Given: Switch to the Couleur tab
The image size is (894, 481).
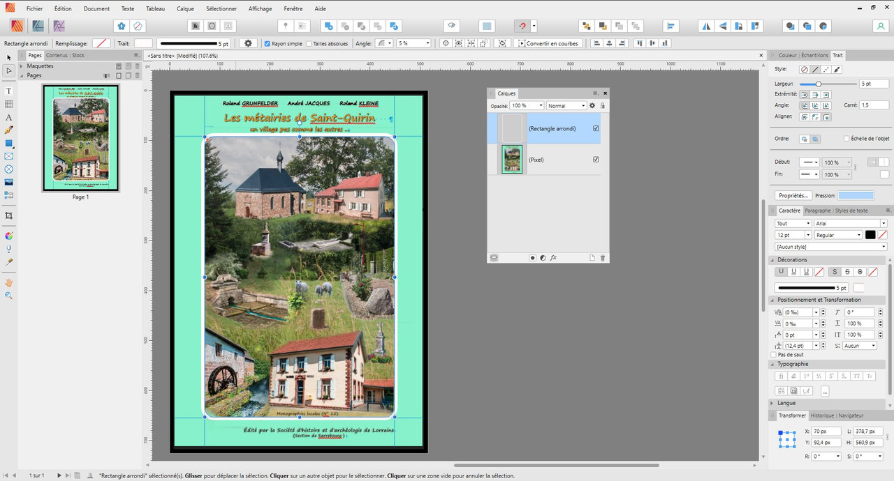Looking at the screenshot, I should pos(787,55).
